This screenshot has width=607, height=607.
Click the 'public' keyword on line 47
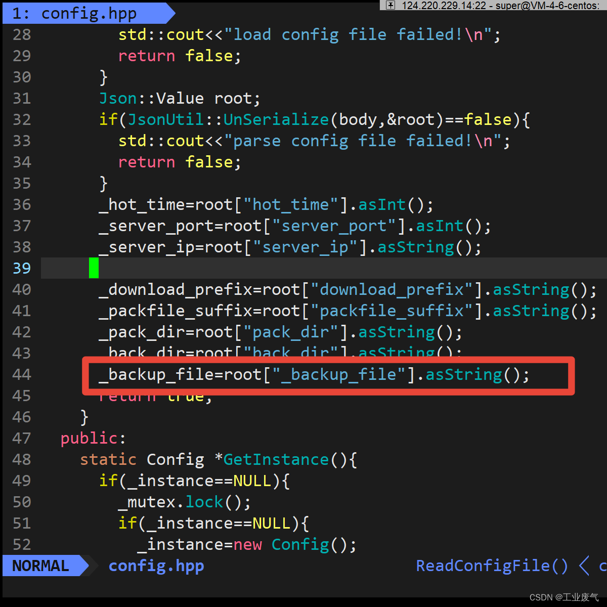pos(89,438)
